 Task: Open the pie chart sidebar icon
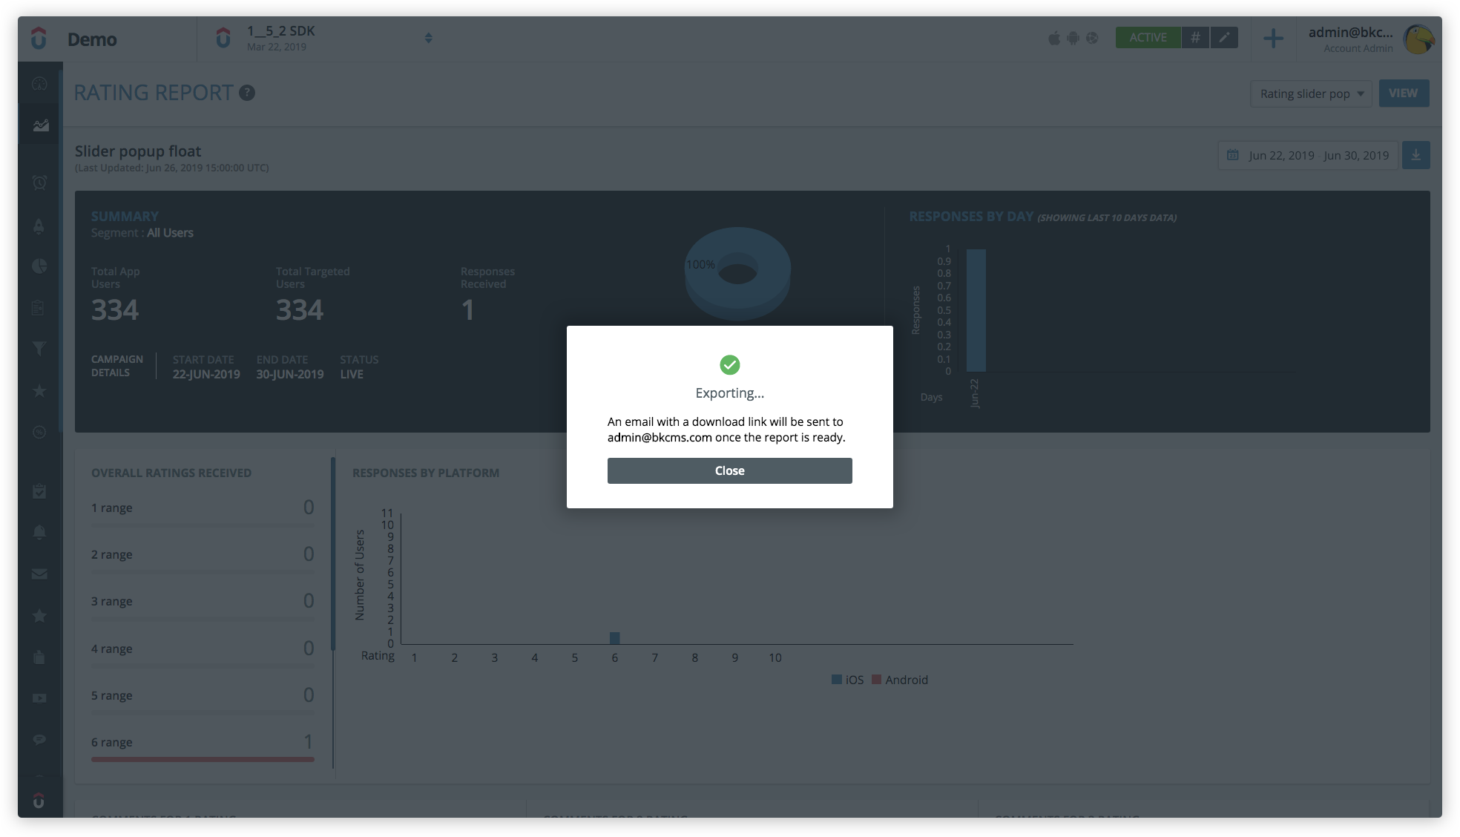coord(40,266)
